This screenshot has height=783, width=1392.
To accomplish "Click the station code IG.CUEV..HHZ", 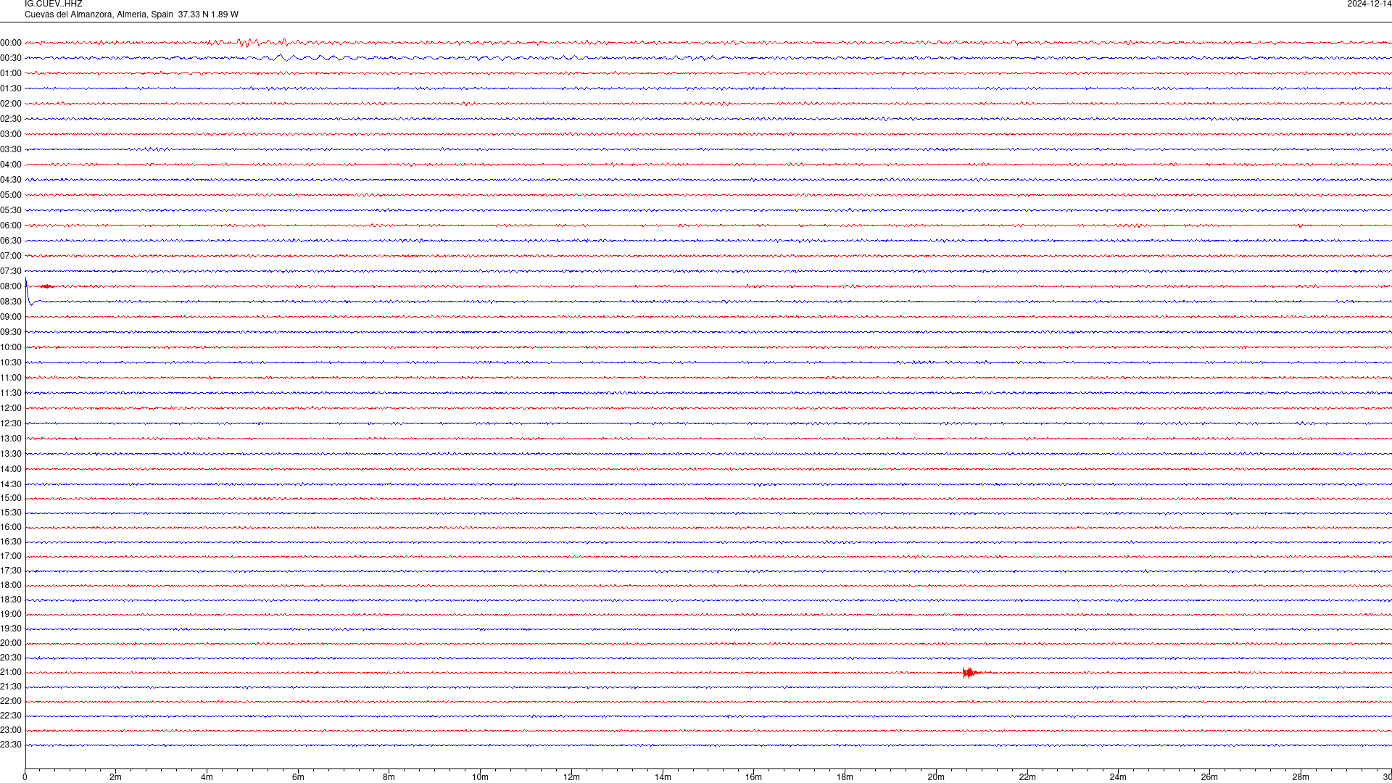I will (54, 4).
